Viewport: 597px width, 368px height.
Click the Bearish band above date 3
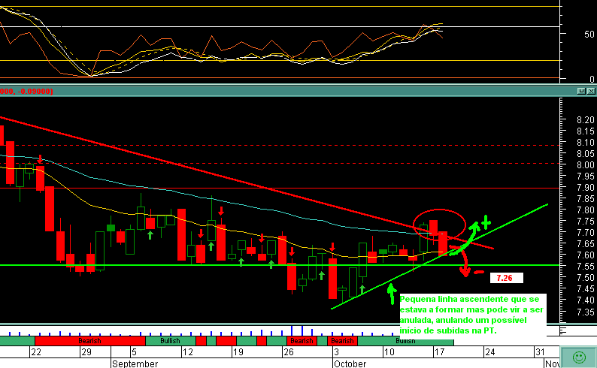point(342,341)
